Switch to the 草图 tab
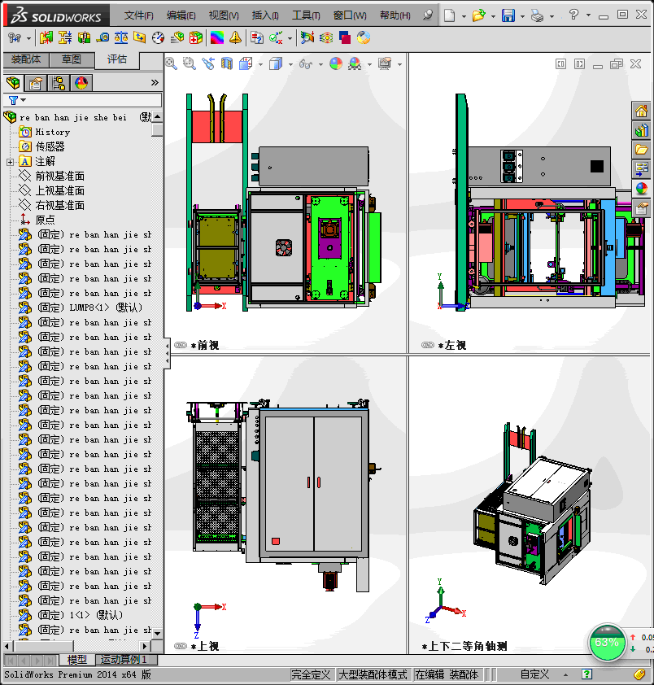Screen dimensions: 654x685 click(72, 59)
